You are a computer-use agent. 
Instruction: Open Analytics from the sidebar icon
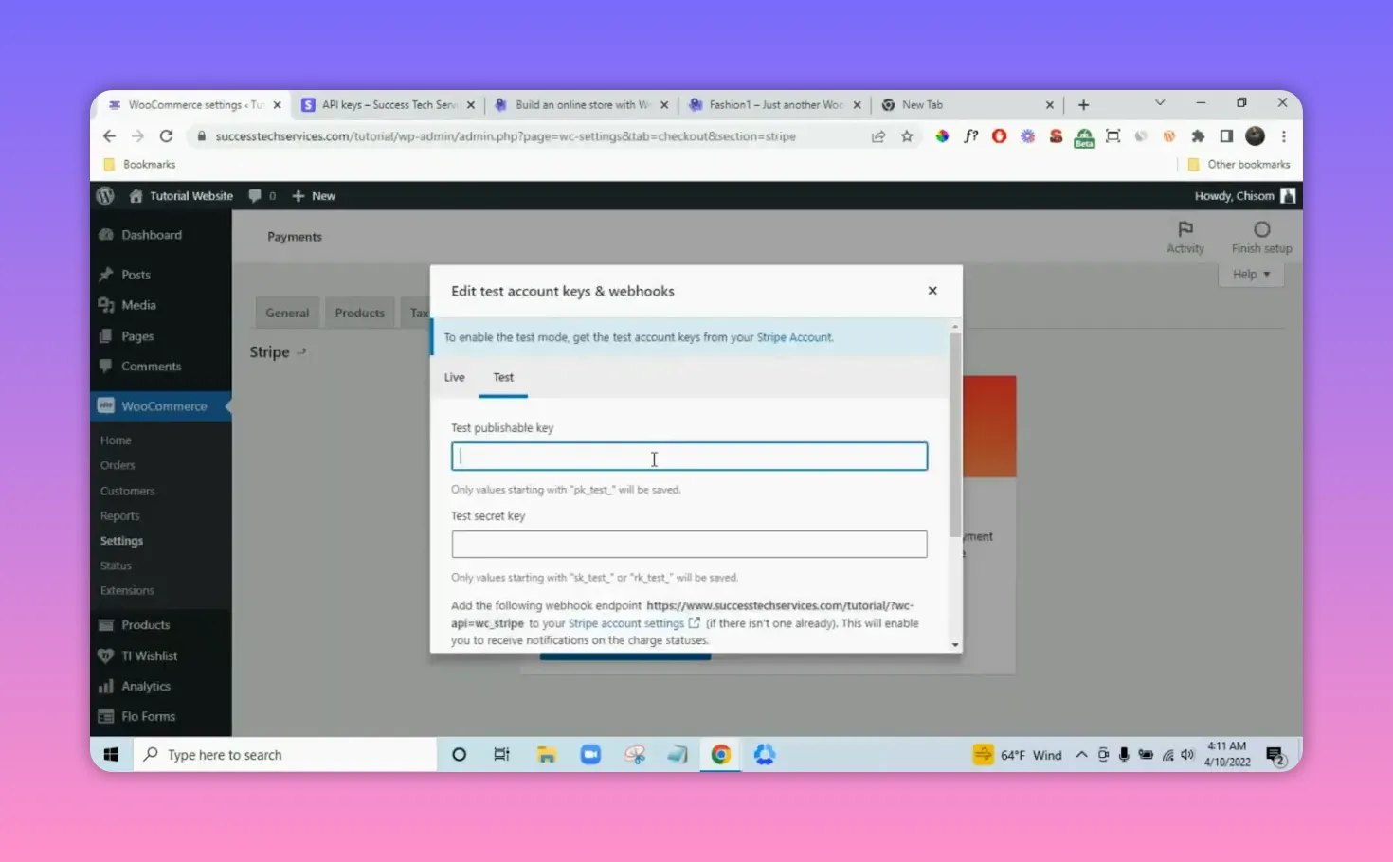106,686
